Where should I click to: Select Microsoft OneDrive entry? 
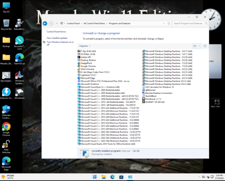tap(88, 84)
